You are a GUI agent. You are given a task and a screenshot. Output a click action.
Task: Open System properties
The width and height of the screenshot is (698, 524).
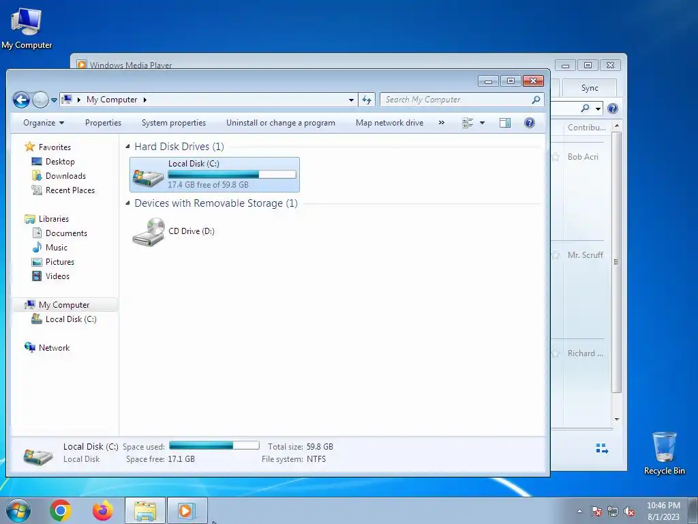174,123
